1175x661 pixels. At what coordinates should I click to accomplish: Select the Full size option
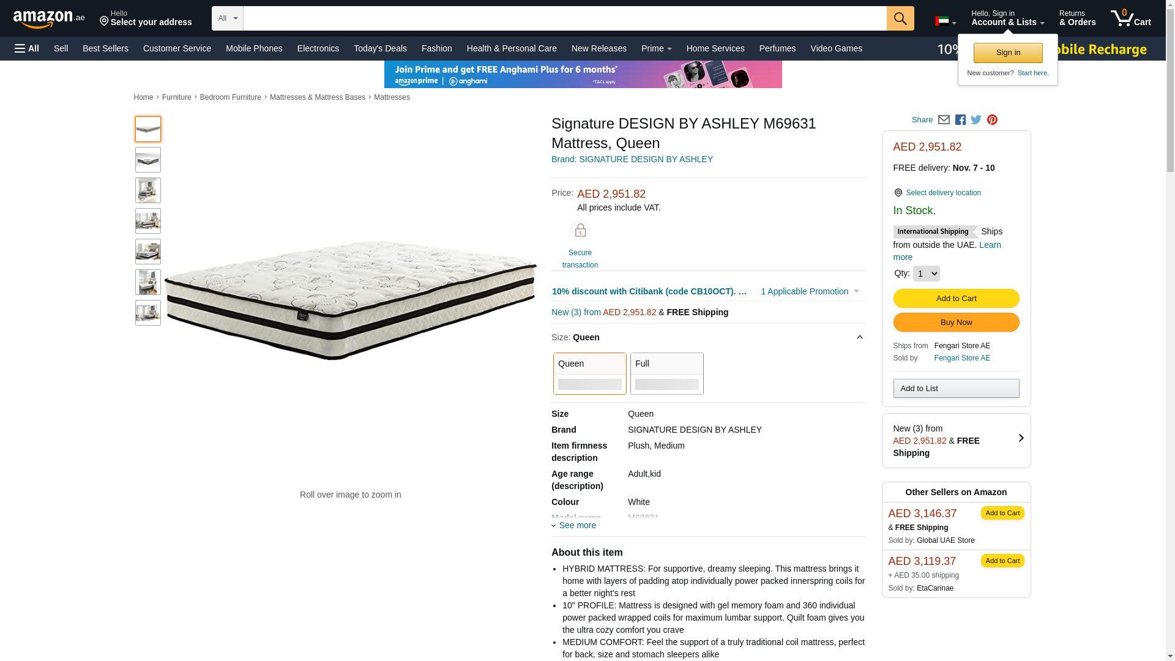666,373
